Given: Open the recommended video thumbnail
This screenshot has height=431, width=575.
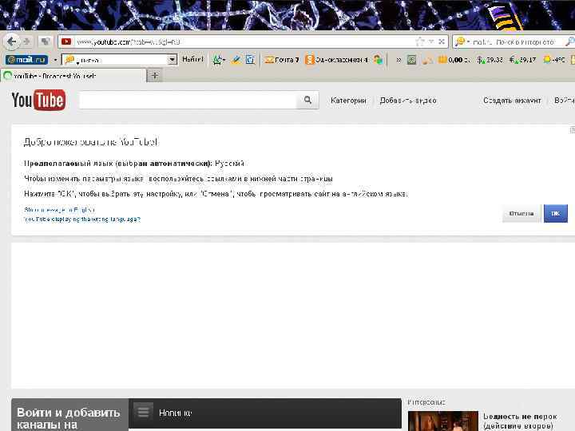Looking at the screenshot, I should pyautogui.click(x=443, y=421).
